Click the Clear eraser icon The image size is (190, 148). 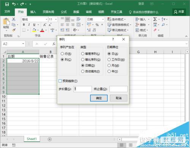155,30
